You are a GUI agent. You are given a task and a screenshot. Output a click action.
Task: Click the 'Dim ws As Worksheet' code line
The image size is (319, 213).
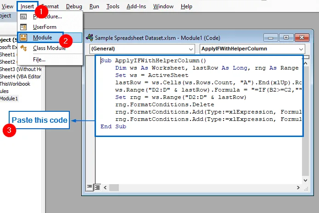click(207, 68)
